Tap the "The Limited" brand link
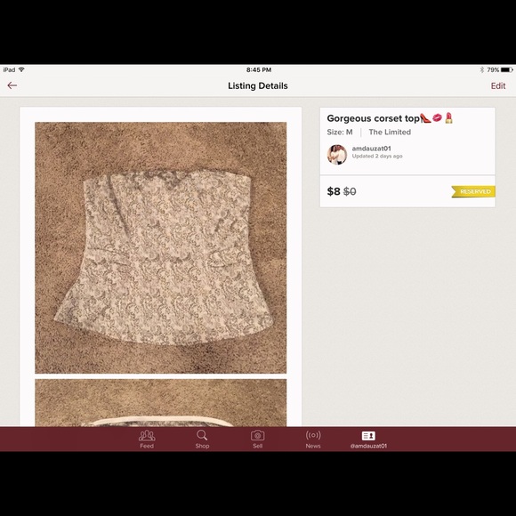This screenshot has height=516, width=516. (390, 132)
